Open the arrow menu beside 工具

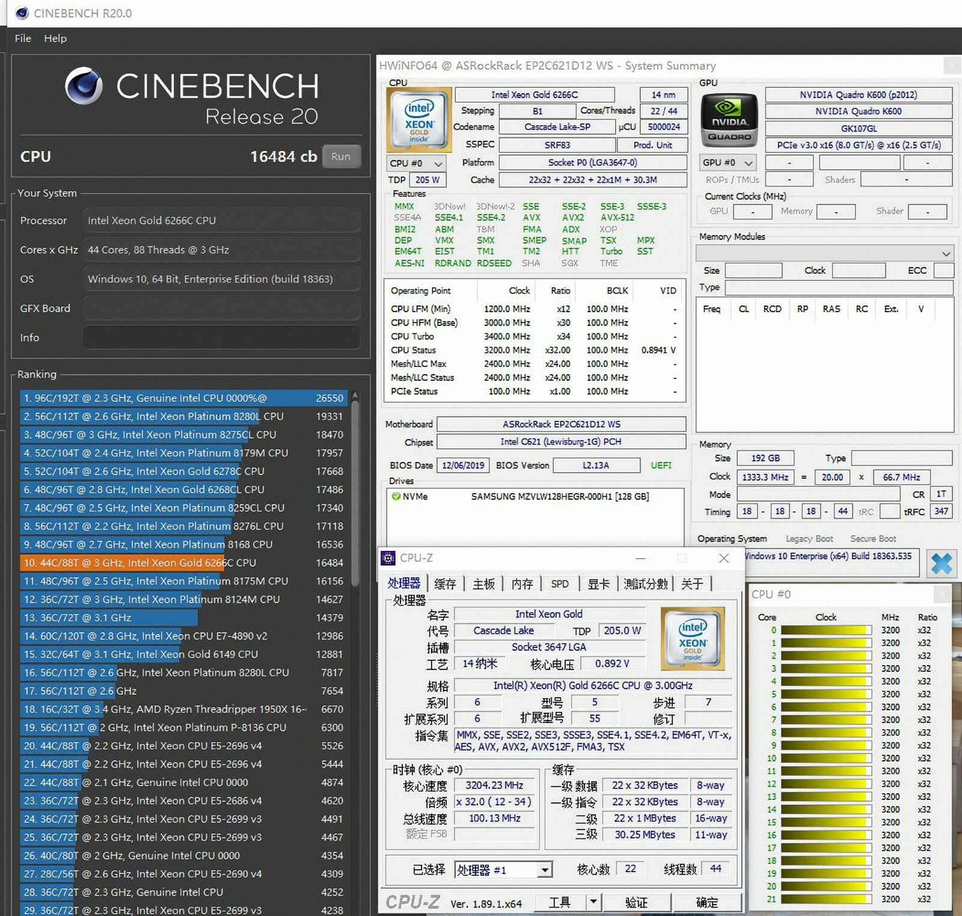click(593, 902)
